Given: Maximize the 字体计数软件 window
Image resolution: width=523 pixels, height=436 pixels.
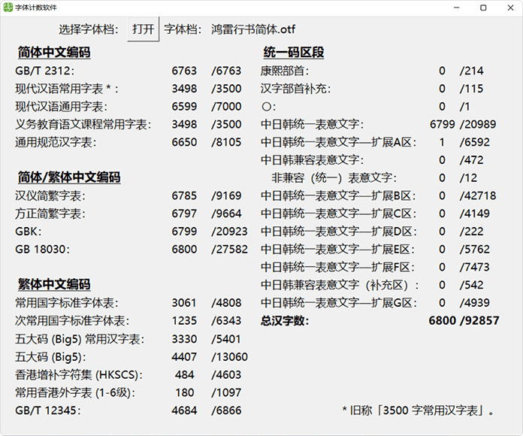Looking at the screenshot, I should [482, 7].
